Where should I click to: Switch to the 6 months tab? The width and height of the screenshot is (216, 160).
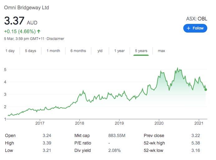78,51
